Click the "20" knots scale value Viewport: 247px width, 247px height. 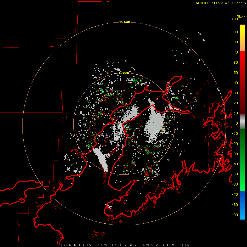click(x=236, y=103)
